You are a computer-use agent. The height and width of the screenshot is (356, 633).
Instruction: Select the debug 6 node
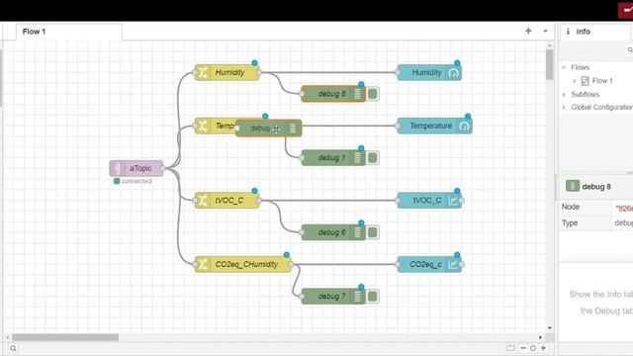click(333, 232)
